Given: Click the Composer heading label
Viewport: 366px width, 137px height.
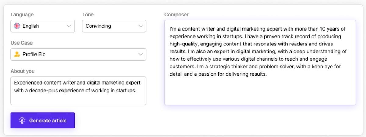Looking at the screenshot, I should click(176, 15).
